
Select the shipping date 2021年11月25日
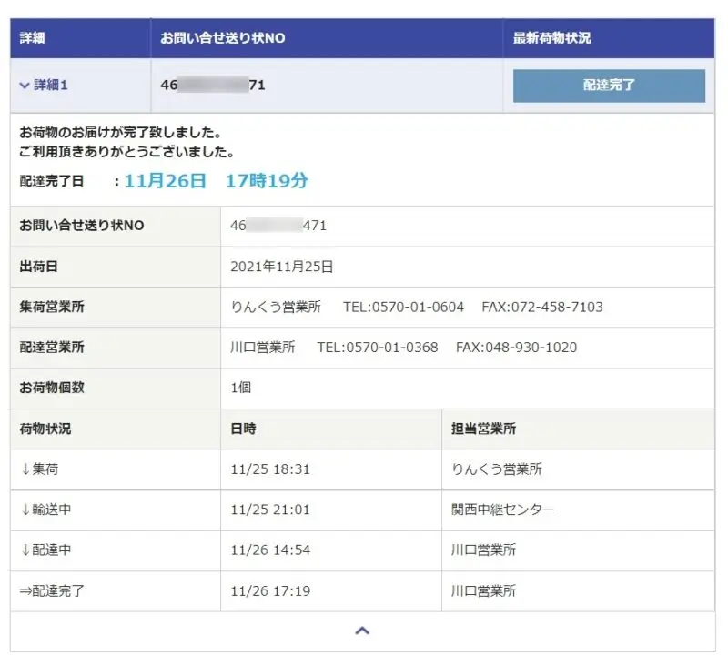pos(282,267)
